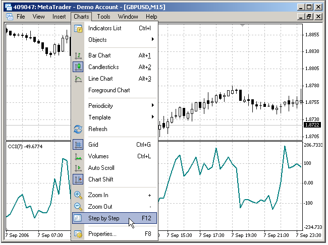328x245 pixels.
Task: Select Candlesticks chart type
Action: [x=115, y=67]
